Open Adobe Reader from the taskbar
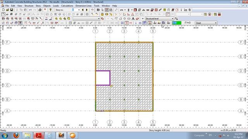This screenshot has width=248, height=139. 39,136
